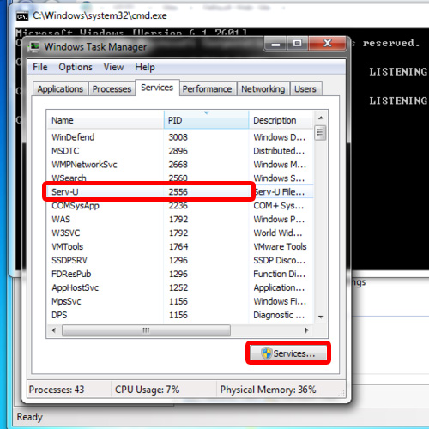Click the cmd.exe window title icon
The height and width of the screenshot is (429, 429).
click(22, 16)
